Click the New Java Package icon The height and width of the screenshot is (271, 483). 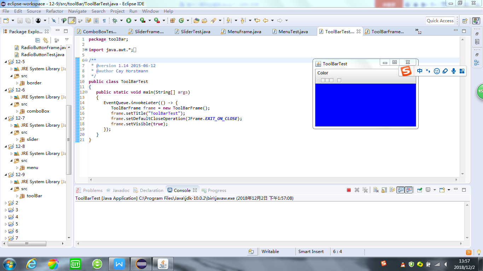pos(173,20)
